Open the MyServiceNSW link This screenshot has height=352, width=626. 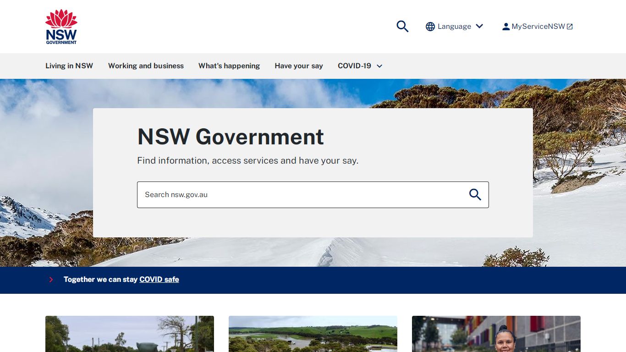pos(538,27)
